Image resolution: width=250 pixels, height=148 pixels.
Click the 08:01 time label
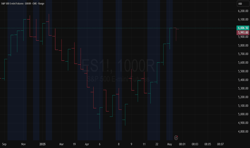click(182, 144)
